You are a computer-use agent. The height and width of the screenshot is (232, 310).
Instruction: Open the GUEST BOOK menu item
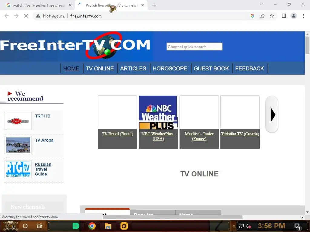(x=211, y=69)
